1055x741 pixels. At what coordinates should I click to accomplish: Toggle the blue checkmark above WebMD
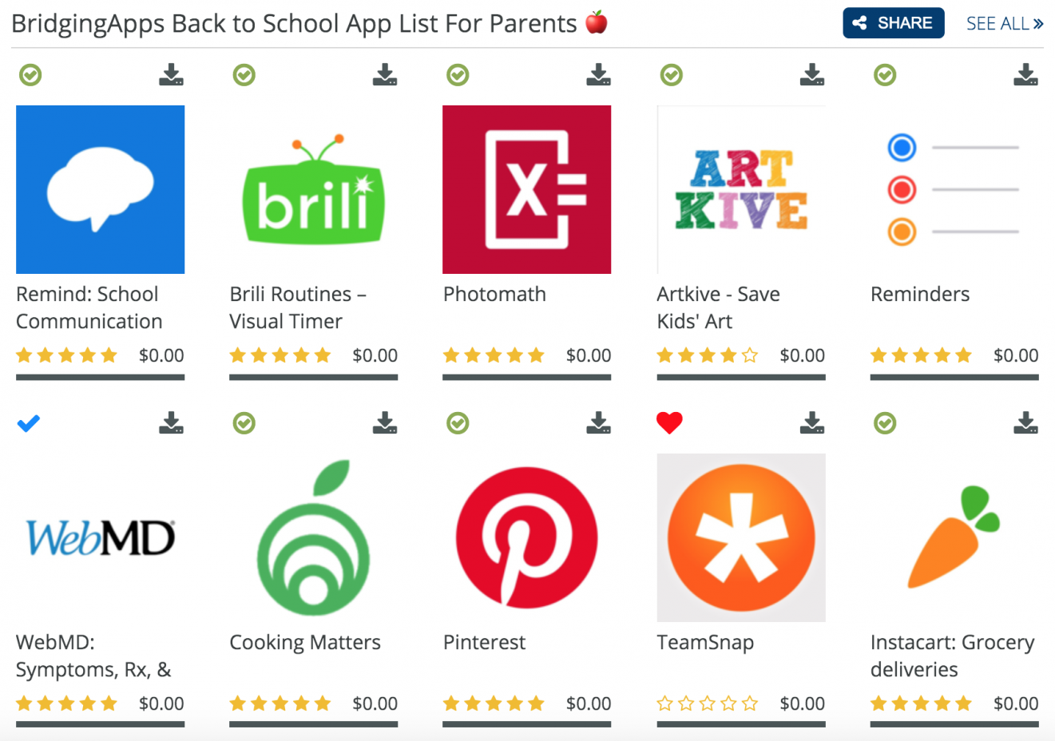[x=29, y=423]
